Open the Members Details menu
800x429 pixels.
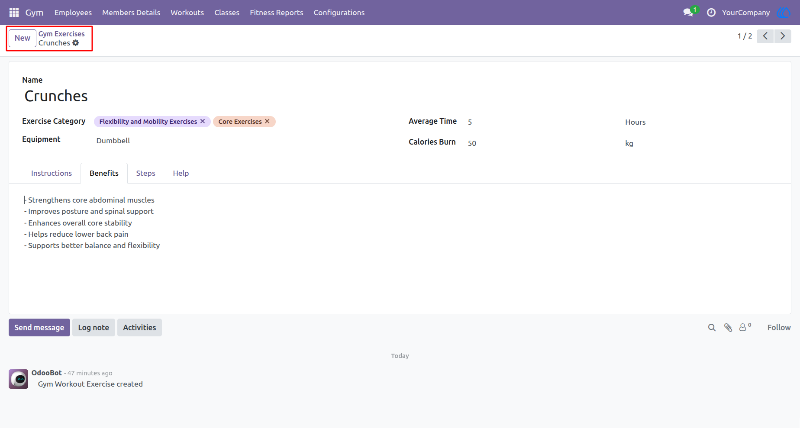click(131, 13)
